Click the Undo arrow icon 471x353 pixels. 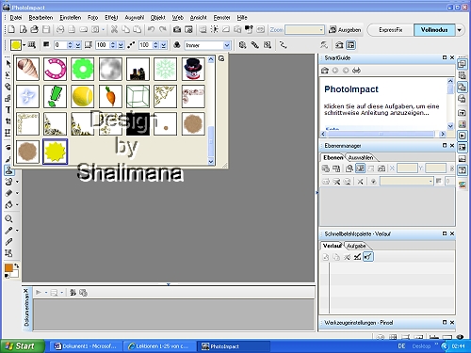click(151, 29)
